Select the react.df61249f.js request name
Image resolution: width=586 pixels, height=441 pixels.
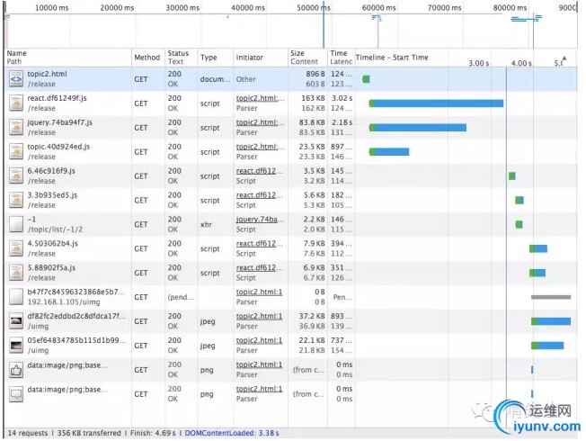(57, 98)
